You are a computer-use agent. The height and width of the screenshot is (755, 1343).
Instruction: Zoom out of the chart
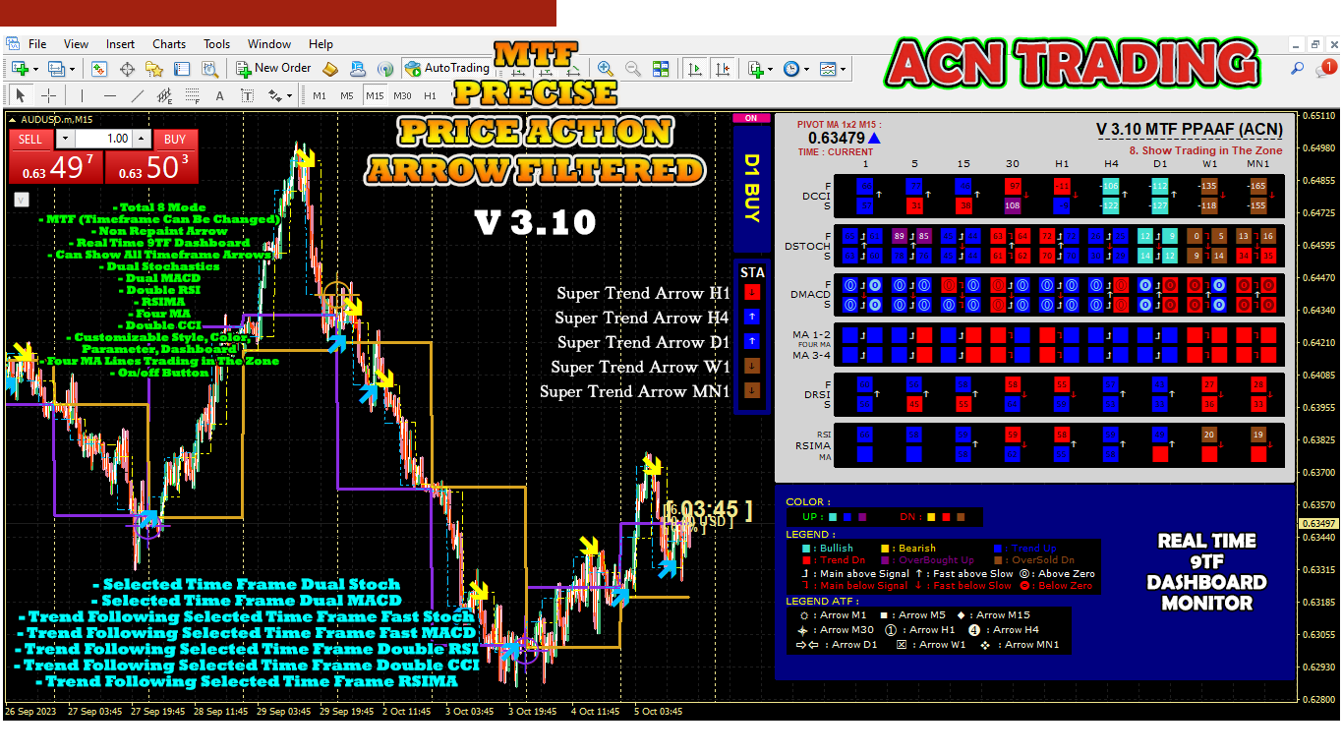click(633, 69)
